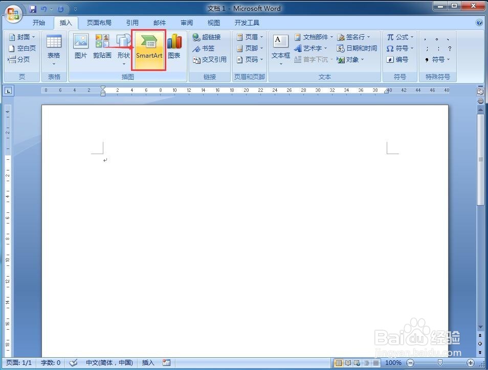488x370 pixels.
Task: Insert a SmartArt graphic
Action: (x=149, y=50)
